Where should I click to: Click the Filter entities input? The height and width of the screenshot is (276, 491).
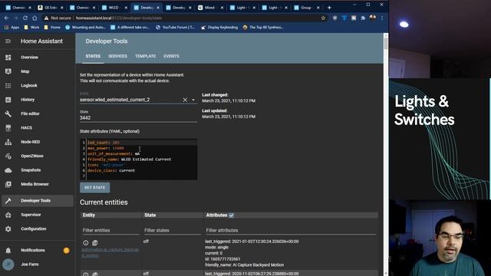[110, 230]
